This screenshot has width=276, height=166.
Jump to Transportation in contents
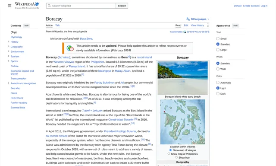(18, 78)
